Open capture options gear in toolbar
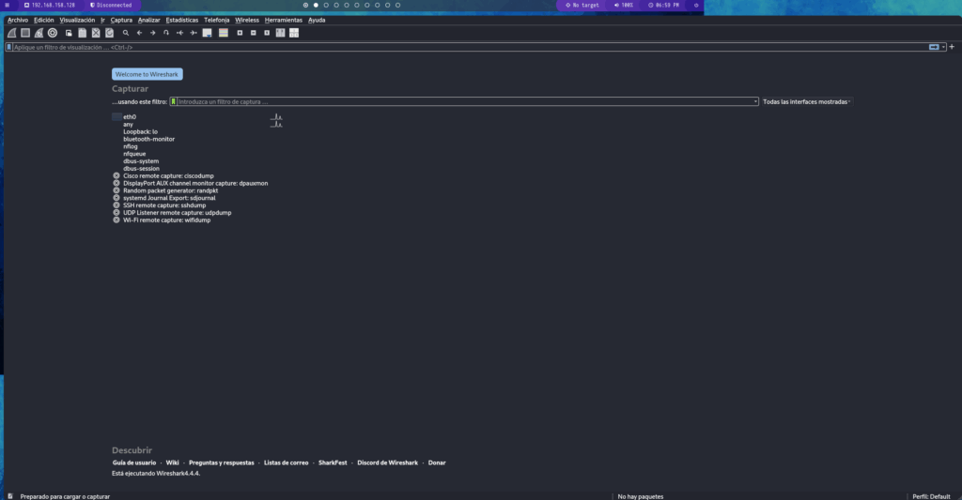The image size is (962, 500). tap(53, 33)
